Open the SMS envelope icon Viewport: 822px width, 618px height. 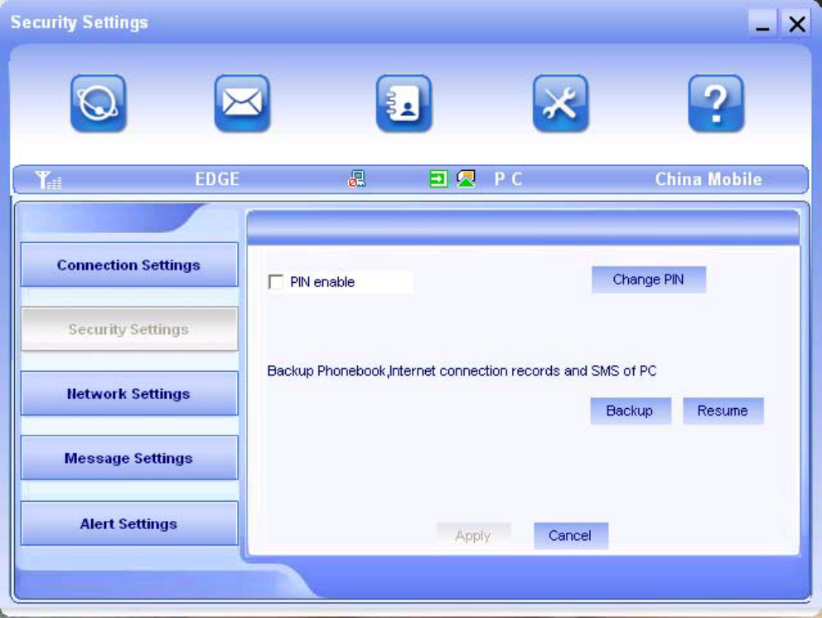pos(242,103)
